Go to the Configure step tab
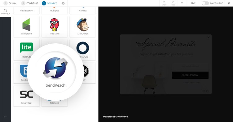Image resolution: width=233 pixels, height=122 pixels. click(29, 3)
